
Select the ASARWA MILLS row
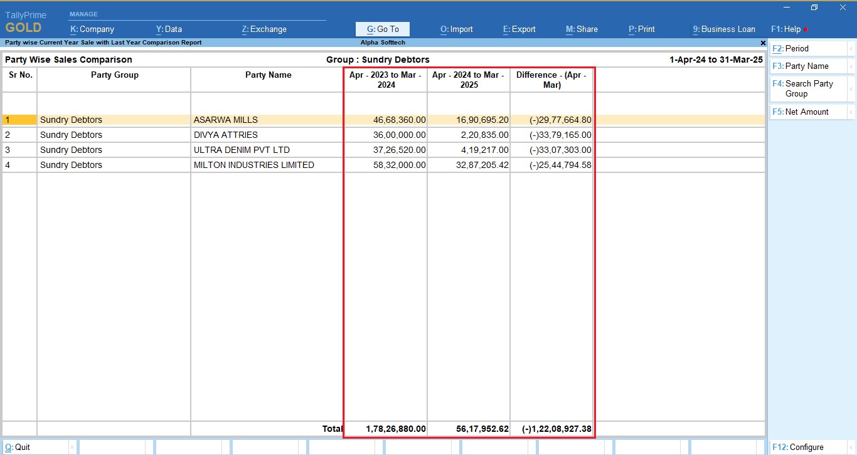pyautogui.click(x=226, y=120)
